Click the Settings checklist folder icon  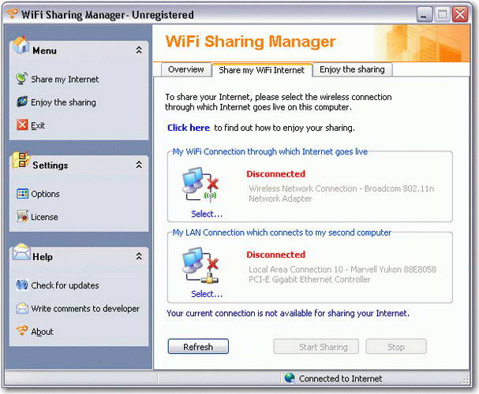21,160
